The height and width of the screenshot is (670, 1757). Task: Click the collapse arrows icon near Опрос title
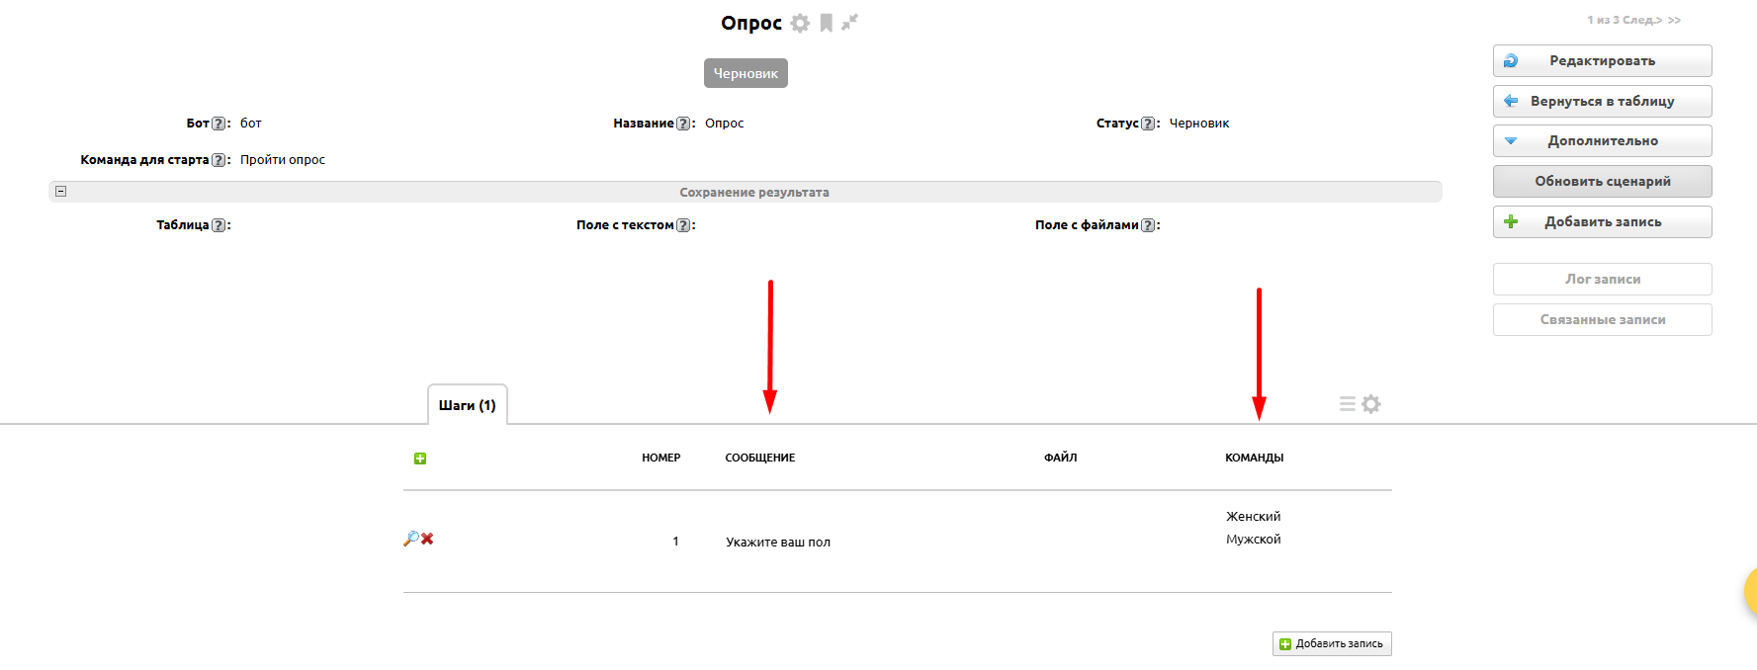[x=849, y=22]
